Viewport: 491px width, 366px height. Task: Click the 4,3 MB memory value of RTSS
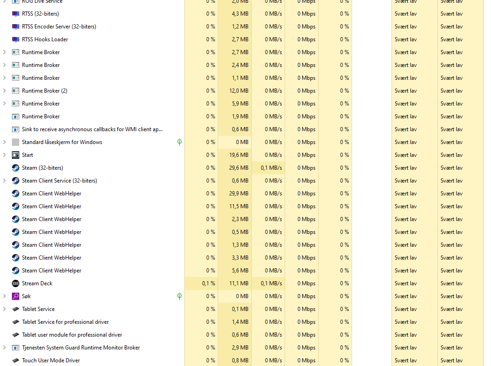[x=240, y=14]
